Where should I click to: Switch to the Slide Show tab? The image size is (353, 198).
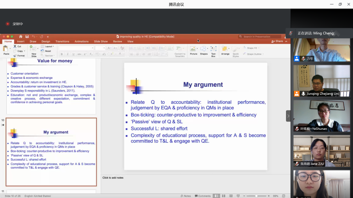[101, 41]
